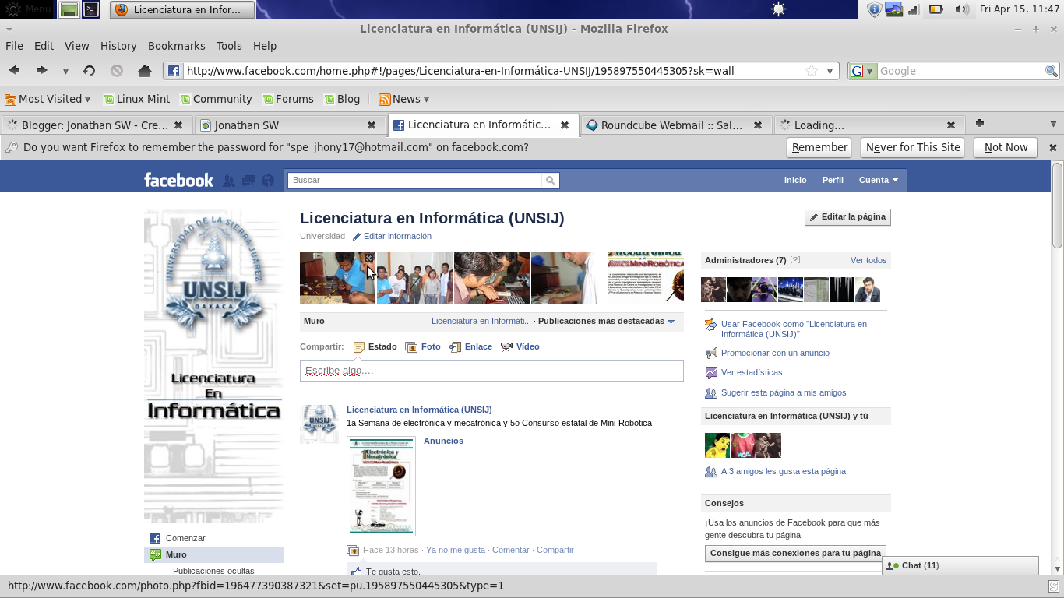Open the Linux Mint bookmark

coord(136,99)
